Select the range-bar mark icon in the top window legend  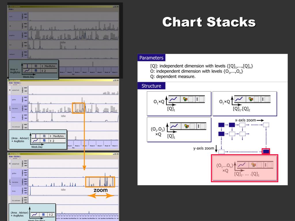tap(27, 66)
